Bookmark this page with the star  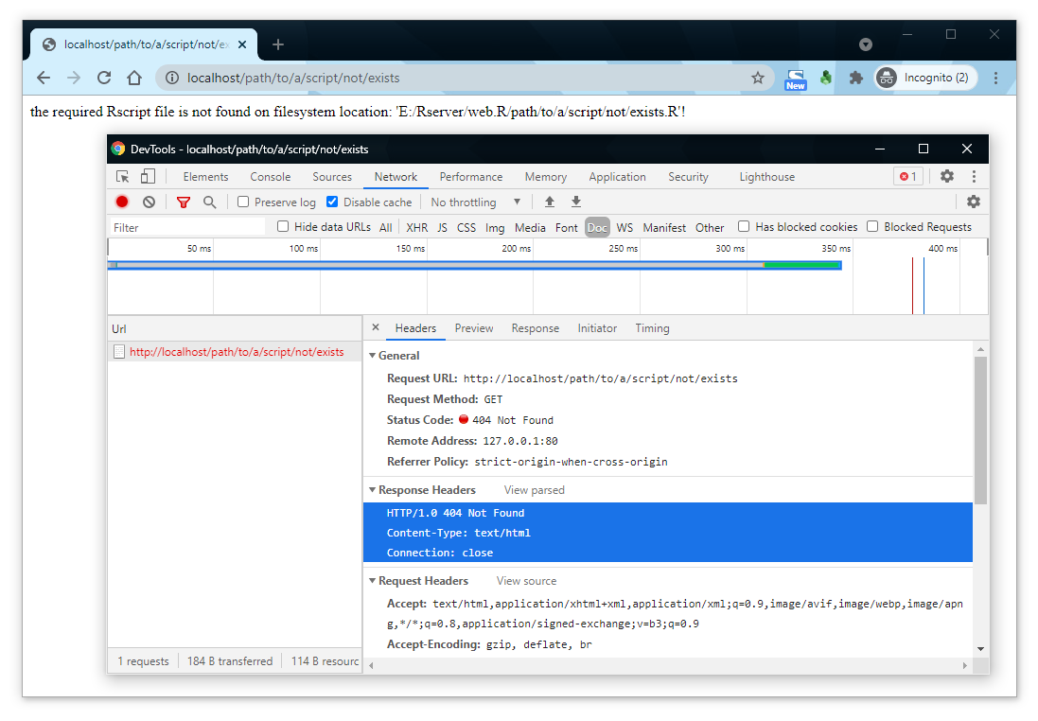coord(757,78)
